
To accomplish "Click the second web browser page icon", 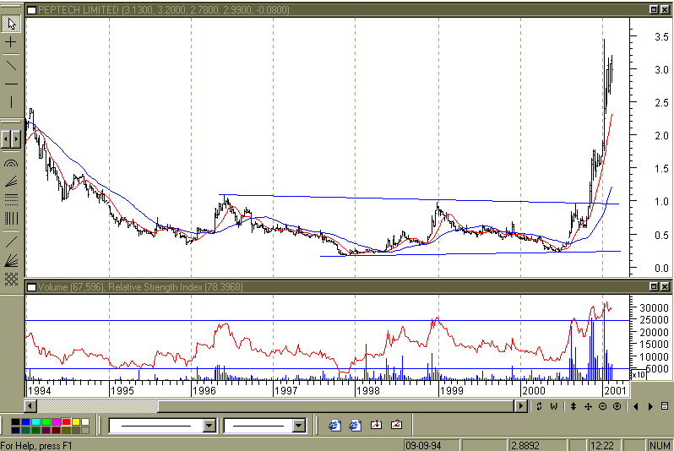I will (x=355, y=425).
